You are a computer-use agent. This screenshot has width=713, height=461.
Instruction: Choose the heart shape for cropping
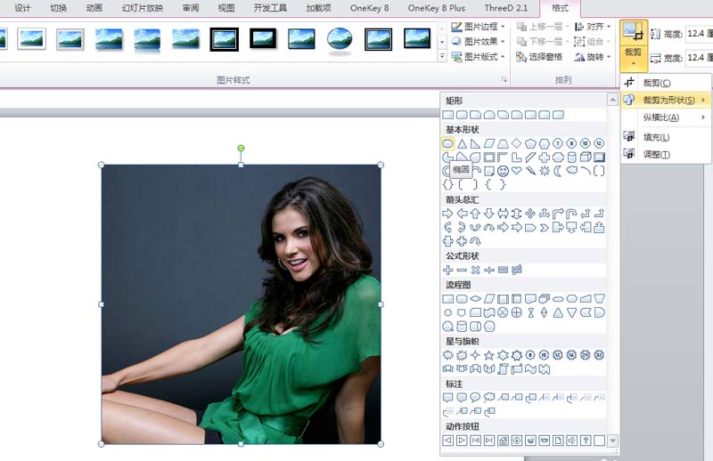pyautogui.click(x=516, y=171)
